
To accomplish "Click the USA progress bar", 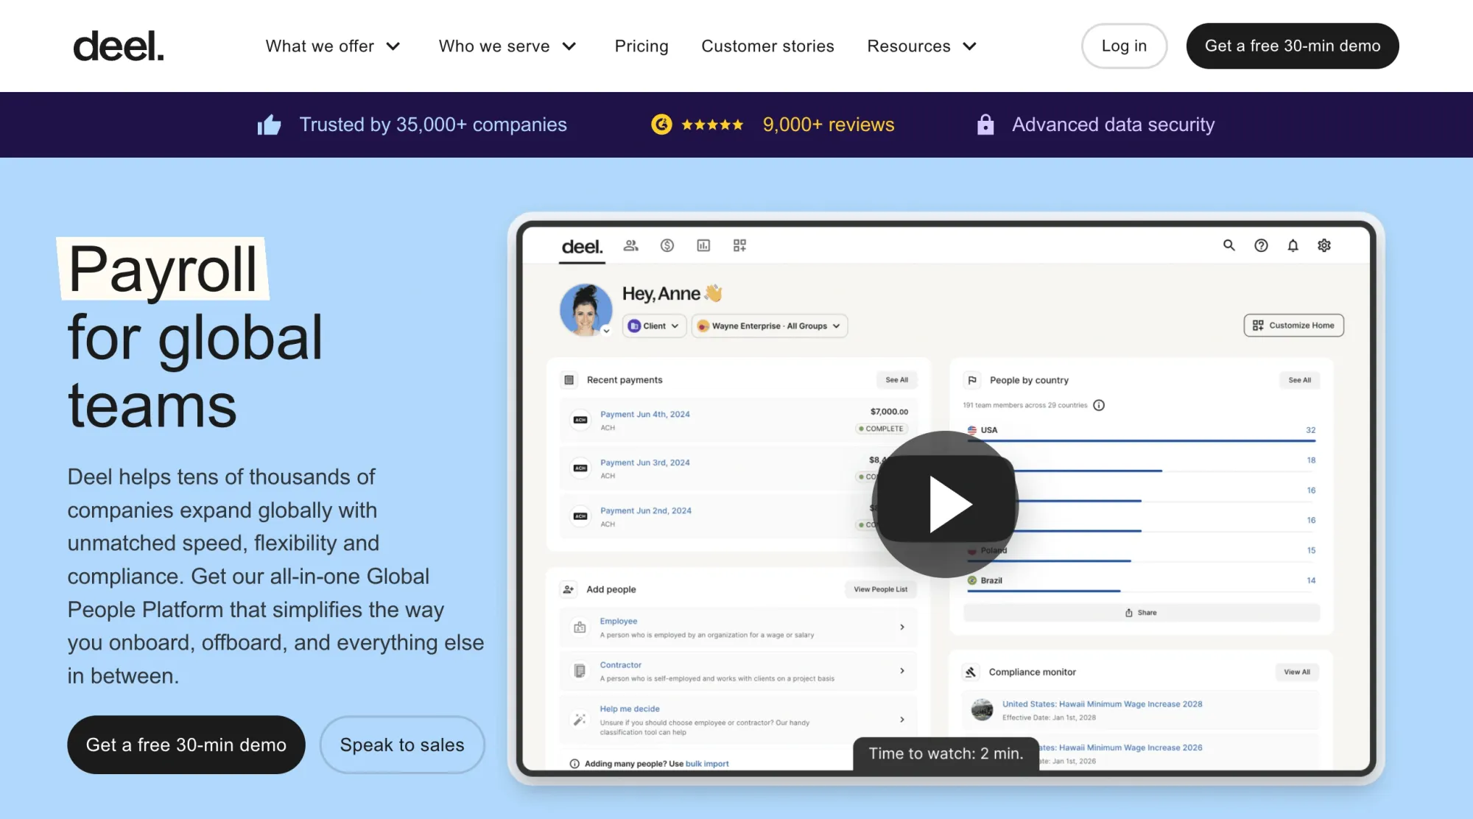I will tap(1141, 440).
